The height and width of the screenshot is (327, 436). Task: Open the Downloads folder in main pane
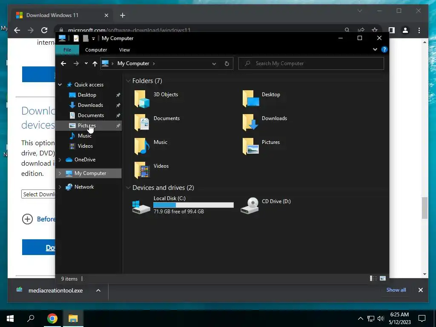(250, 122)
